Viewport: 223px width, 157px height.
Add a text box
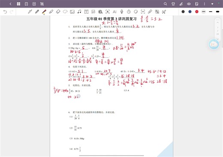click(x=86, y=12)
